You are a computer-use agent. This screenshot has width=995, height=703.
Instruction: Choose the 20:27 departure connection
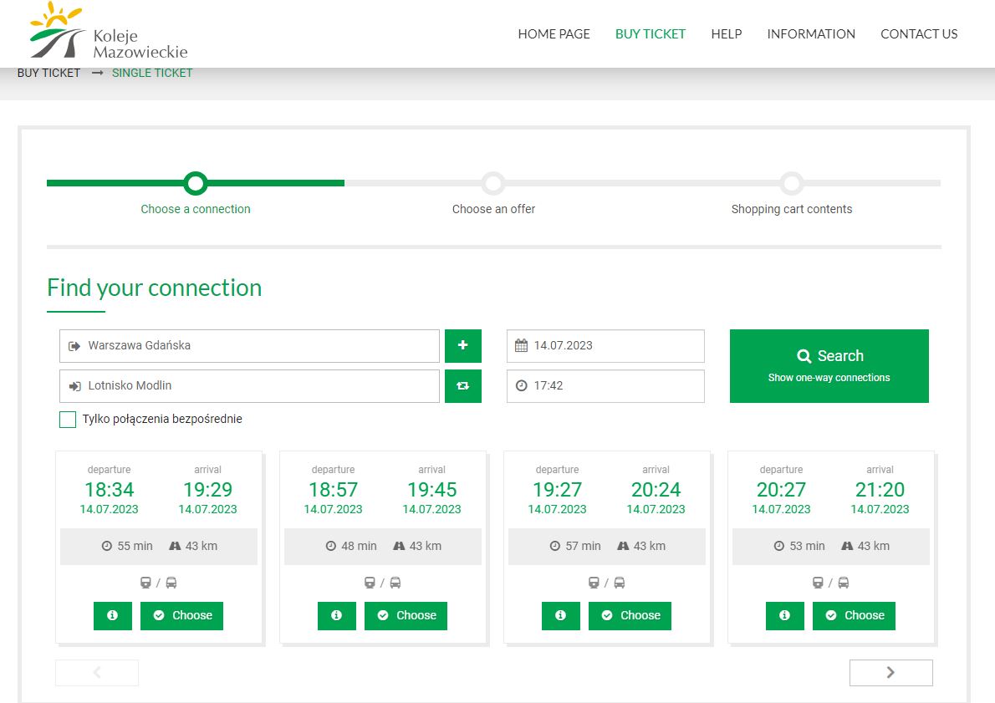(x=854, y=615)
